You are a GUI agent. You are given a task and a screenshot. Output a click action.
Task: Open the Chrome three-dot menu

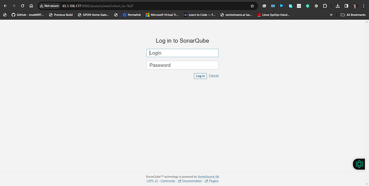coord(364,6)
